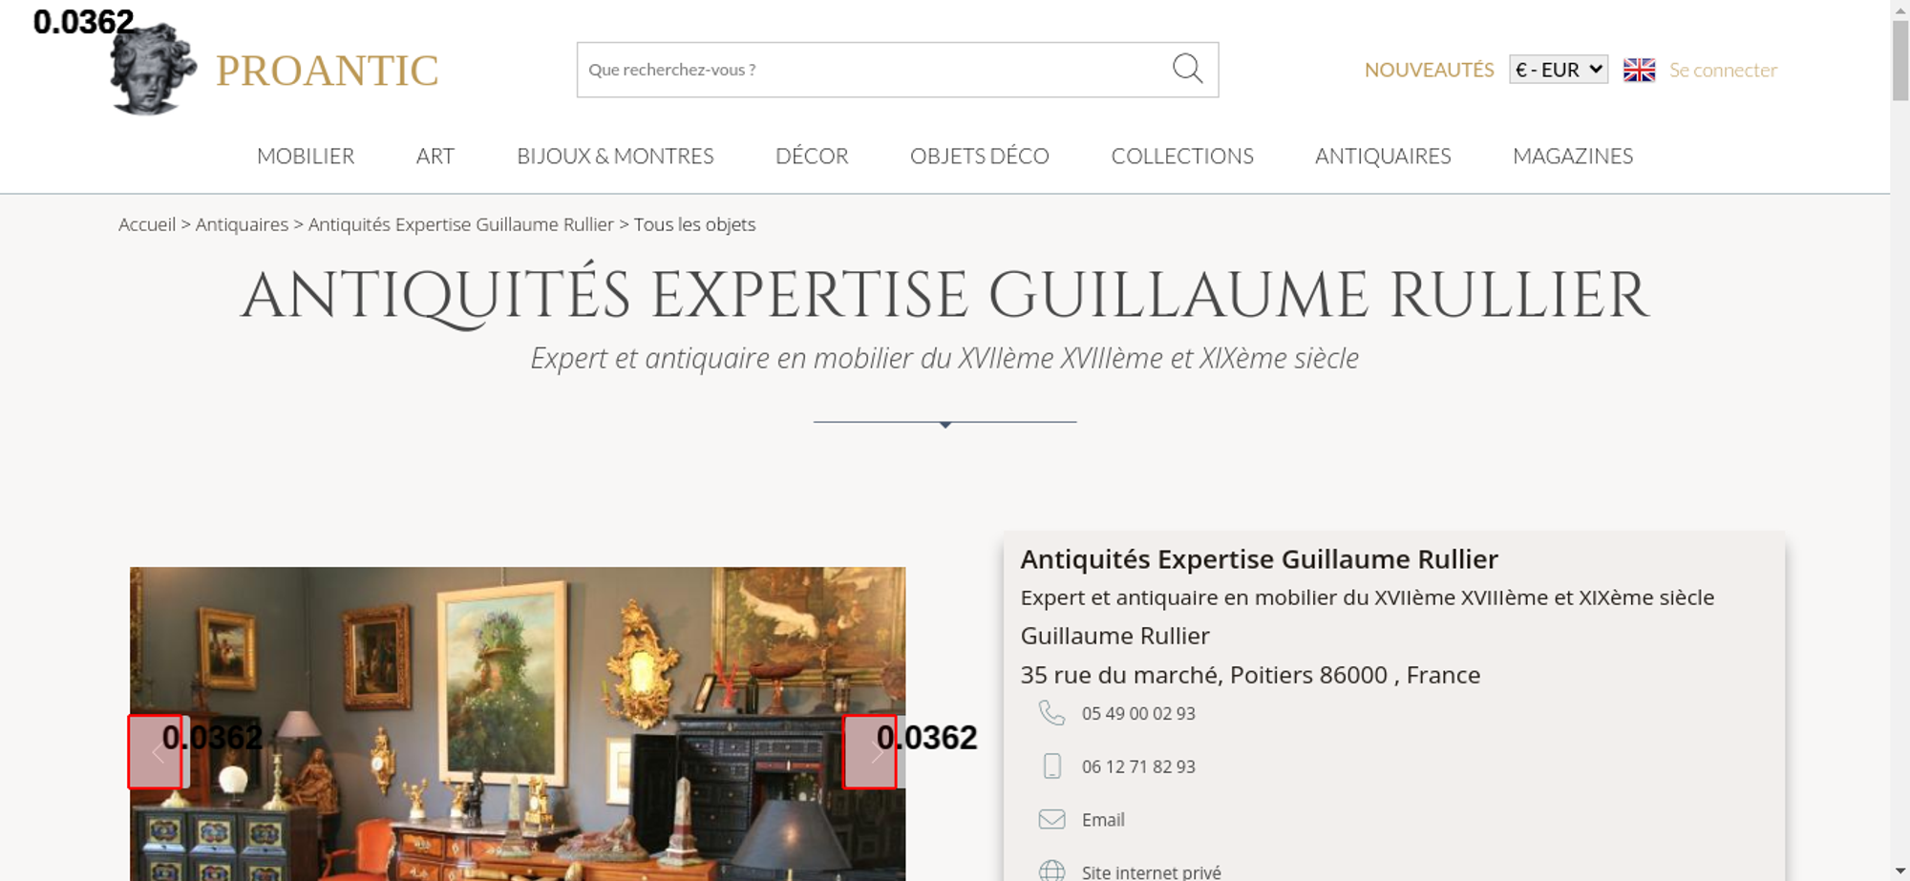Switch language via the UK flag icon
Viewport: 1910px width, 881px height.
tap(1639, 70)
